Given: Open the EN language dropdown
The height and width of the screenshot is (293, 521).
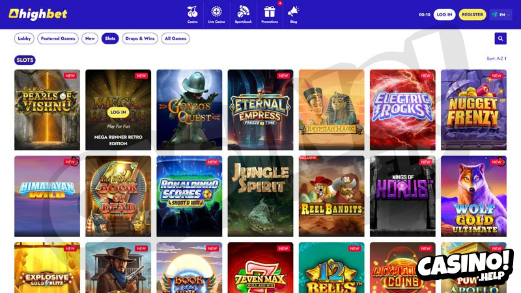Looking at the screenshot, I should [501, 14].
